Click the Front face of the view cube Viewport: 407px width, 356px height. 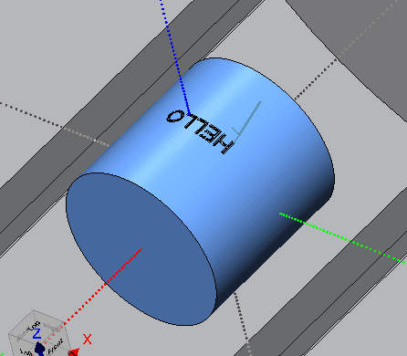click(x=57, y=346)
